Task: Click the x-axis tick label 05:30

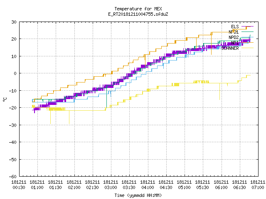Action: [203, 188]
